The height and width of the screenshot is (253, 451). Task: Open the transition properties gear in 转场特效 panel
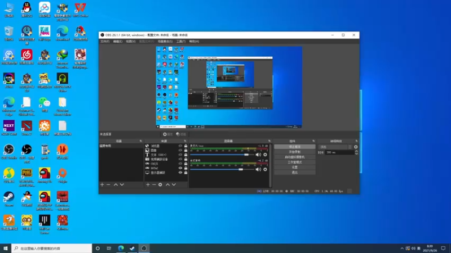point(356,147)
